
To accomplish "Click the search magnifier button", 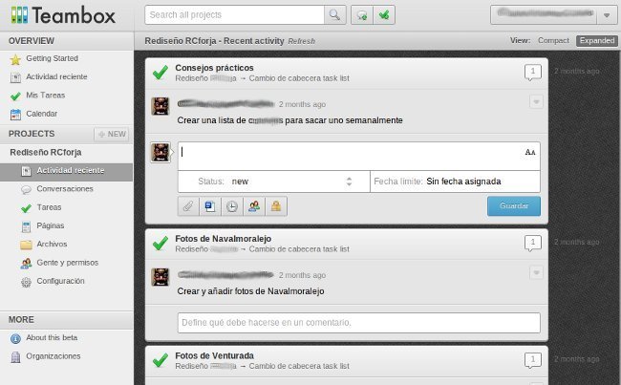I will 334,15.
